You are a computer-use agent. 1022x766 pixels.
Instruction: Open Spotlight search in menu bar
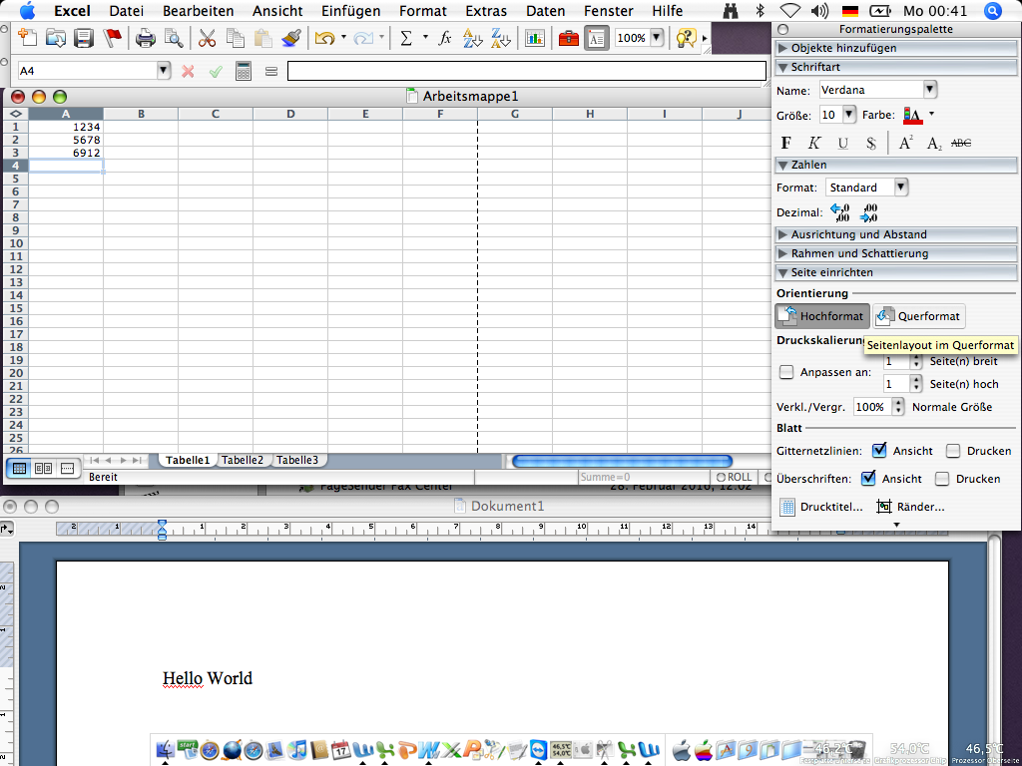point(992,11)
